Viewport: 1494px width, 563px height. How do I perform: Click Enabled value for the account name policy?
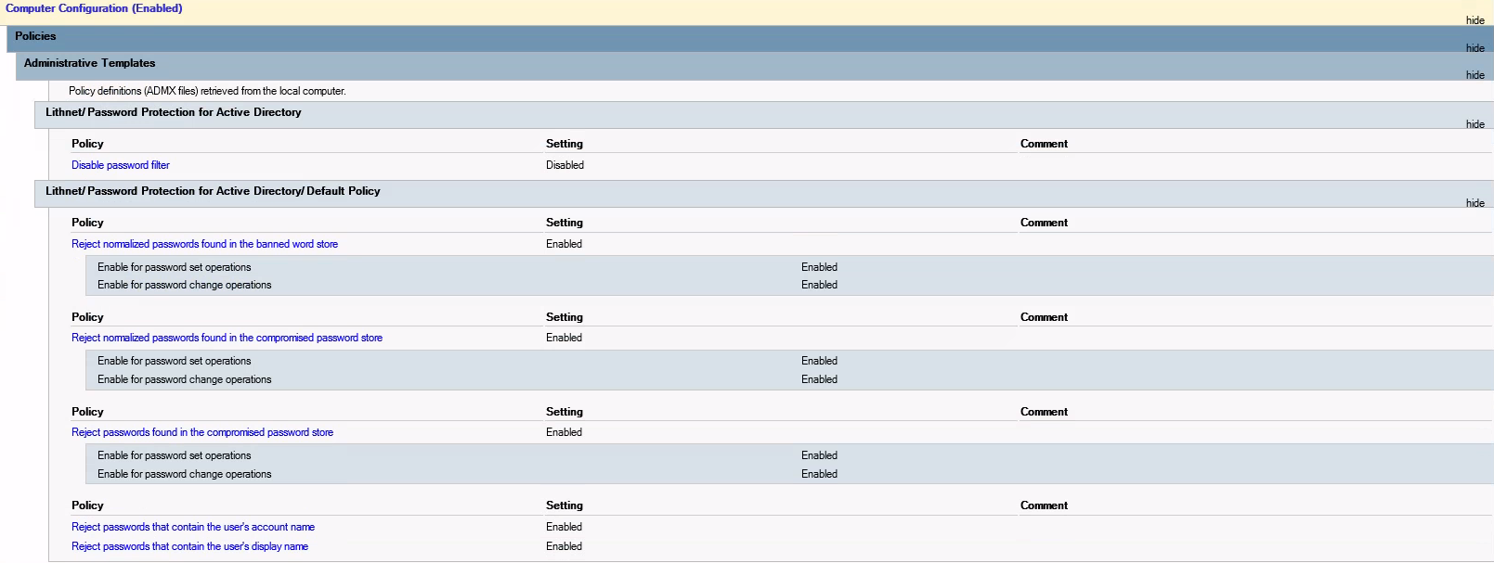[564, 527]
